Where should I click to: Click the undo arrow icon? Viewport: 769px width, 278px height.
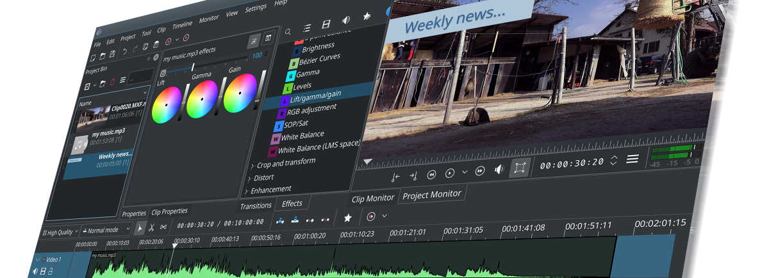pos(124,51)
